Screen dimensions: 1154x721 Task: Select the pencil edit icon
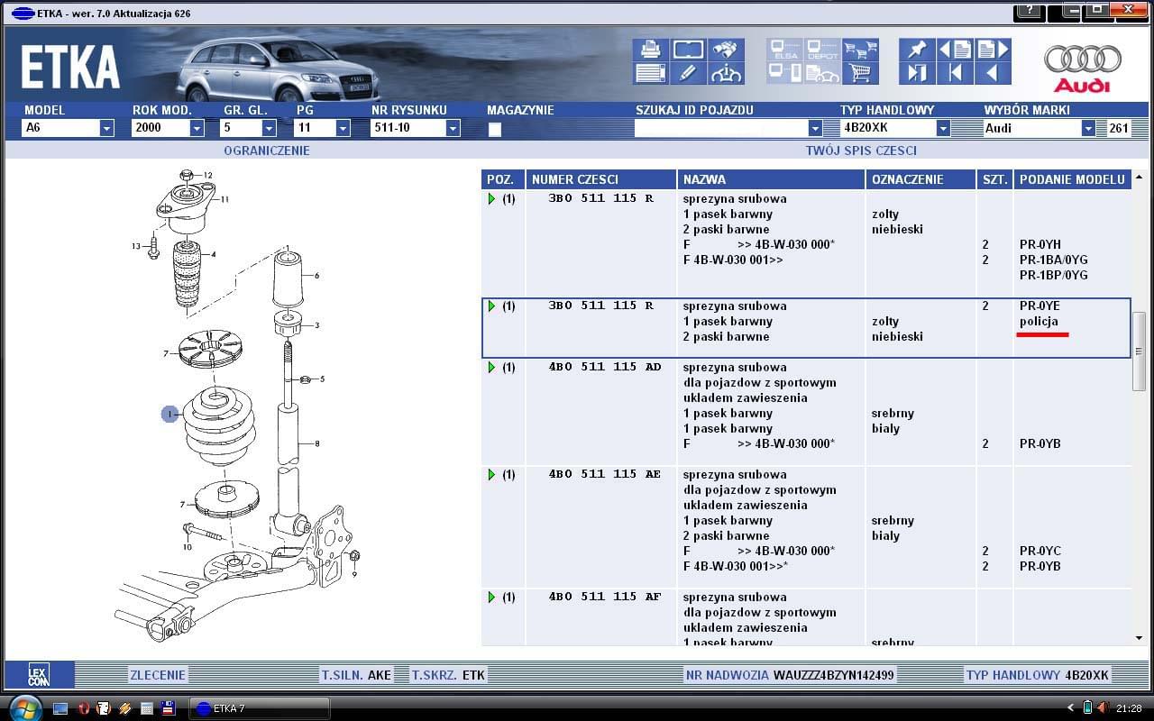(x=688, y=73)
